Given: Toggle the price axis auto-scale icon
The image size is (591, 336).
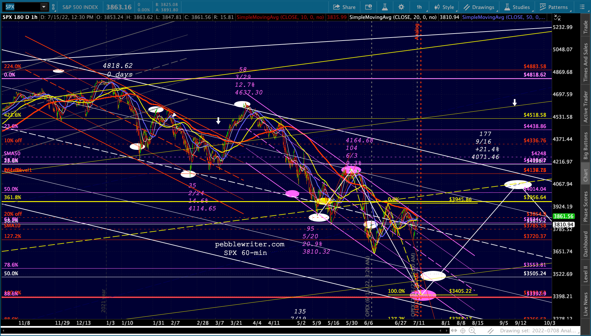Looking at the screenshot, I should [x=557, y=18].
